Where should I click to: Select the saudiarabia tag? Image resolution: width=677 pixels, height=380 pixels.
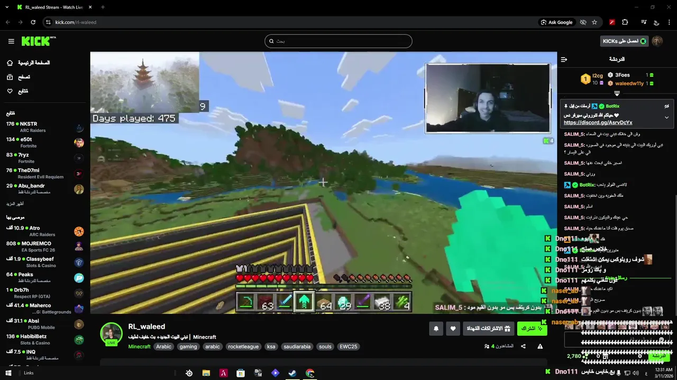tap(298, 347)
